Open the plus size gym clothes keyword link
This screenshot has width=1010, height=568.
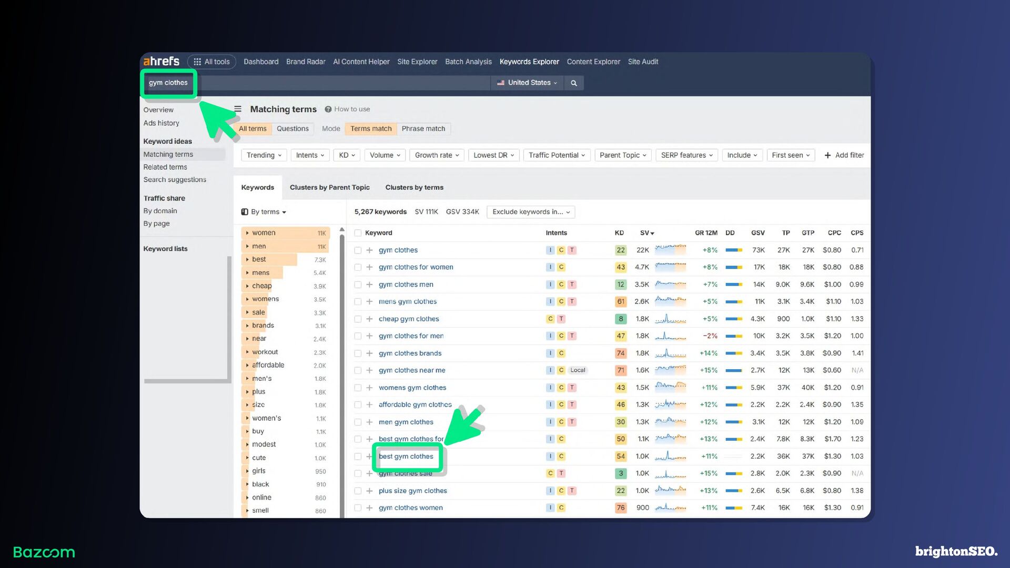click(412, 491)
